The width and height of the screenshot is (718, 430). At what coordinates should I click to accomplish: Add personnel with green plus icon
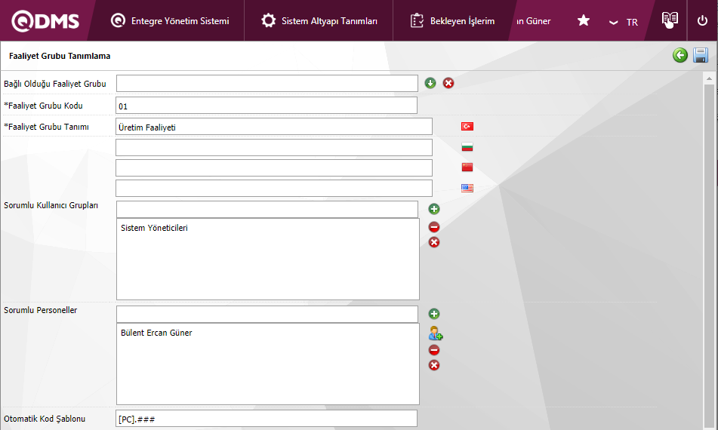(x=434, y=314)
